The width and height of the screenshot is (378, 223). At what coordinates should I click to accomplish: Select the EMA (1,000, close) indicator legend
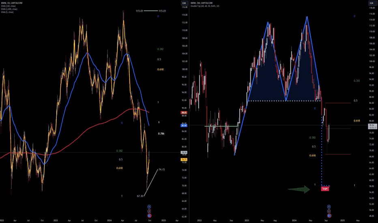click(9, 9)
